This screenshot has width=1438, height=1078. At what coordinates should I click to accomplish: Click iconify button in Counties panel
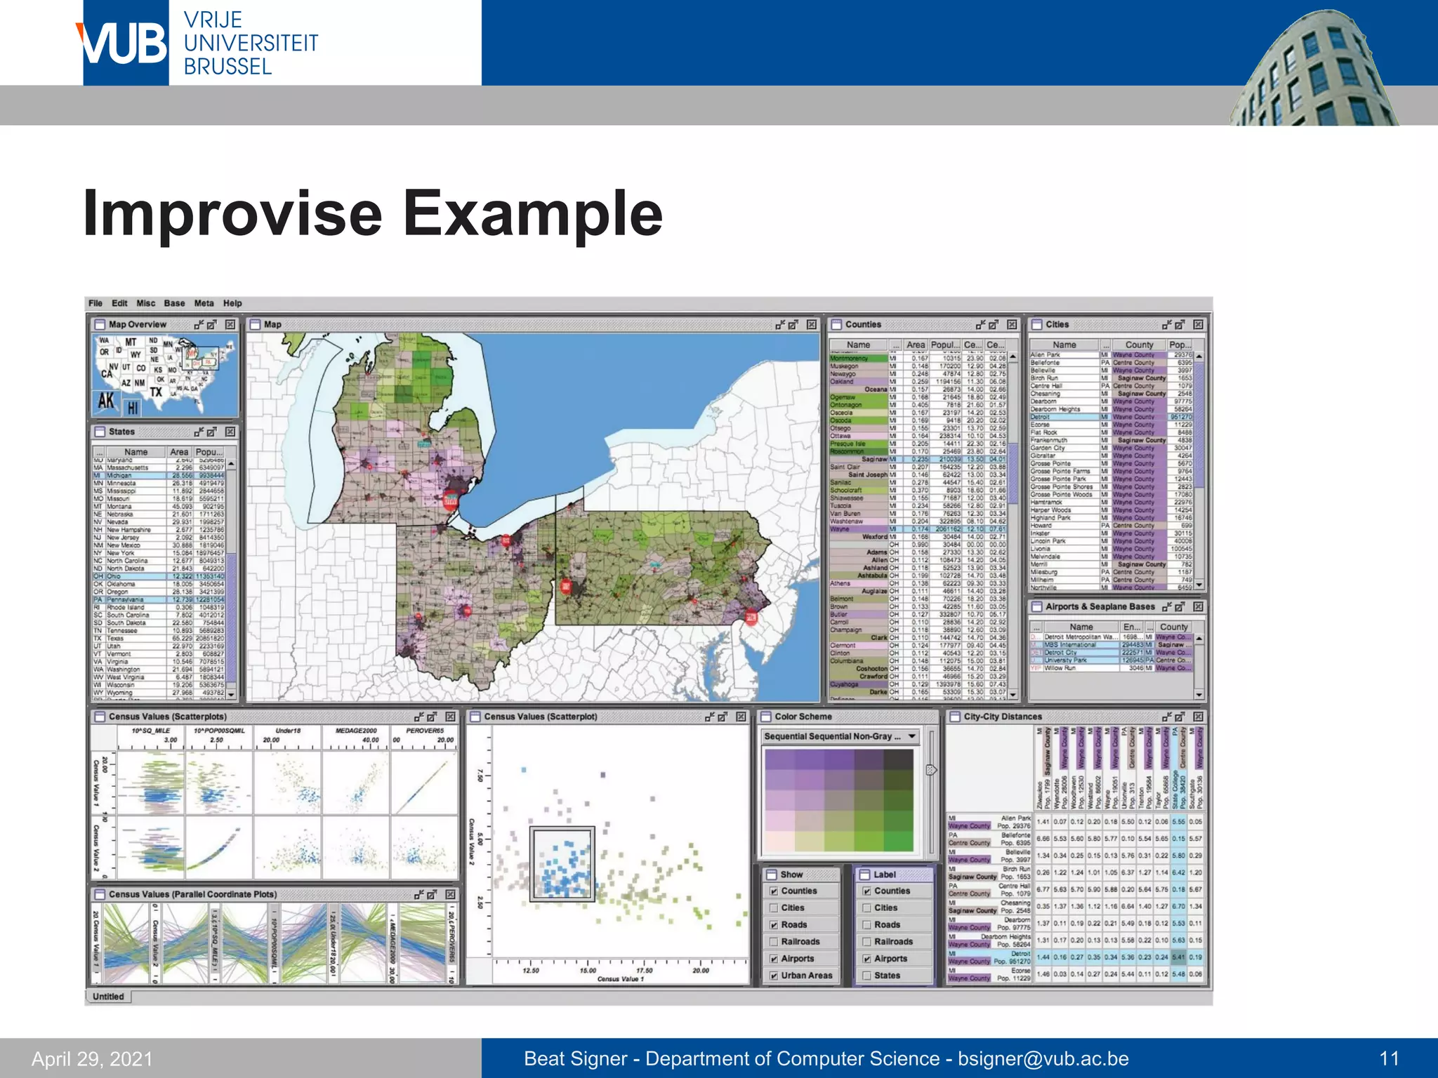click(980, 325)
